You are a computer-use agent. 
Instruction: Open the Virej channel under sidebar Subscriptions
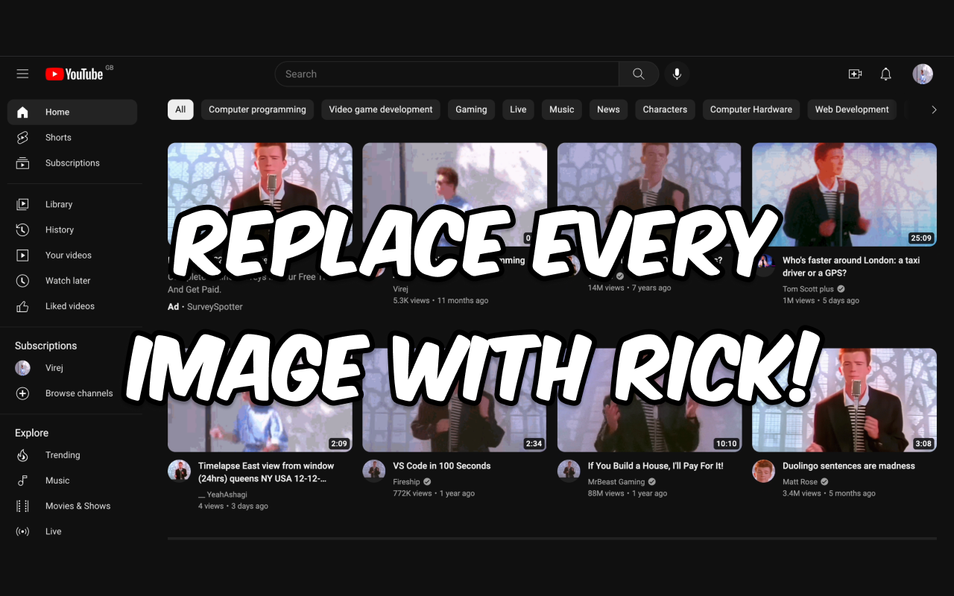click(72, 368)
